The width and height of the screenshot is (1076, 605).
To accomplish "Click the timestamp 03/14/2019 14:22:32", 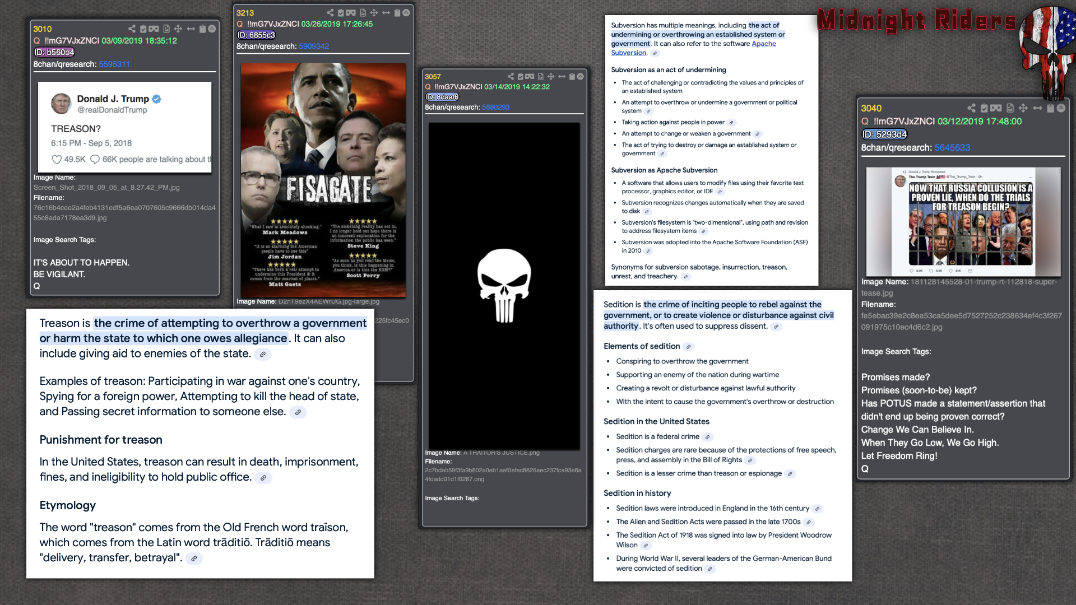I will coord(517,86).
